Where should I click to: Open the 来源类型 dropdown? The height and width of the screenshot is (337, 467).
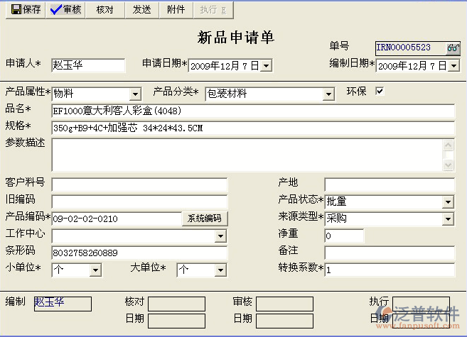(448, 219)
